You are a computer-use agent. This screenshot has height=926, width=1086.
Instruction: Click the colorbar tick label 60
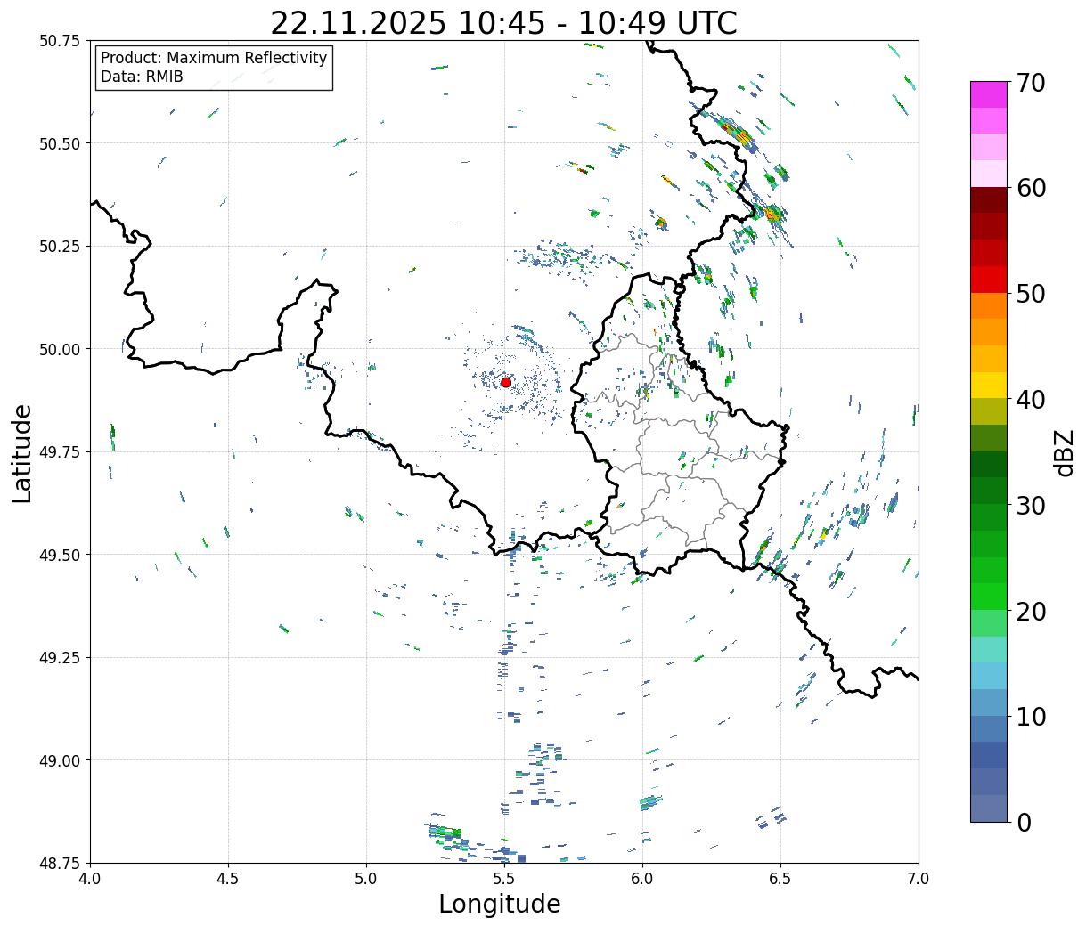pyautogui.click(x=1031, y=188)
